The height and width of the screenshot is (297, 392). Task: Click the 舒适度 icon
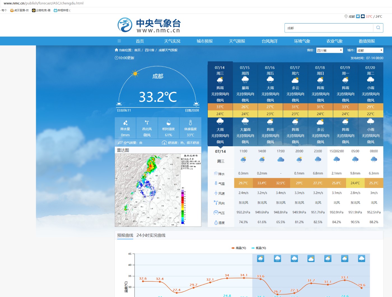click(164, 143)
